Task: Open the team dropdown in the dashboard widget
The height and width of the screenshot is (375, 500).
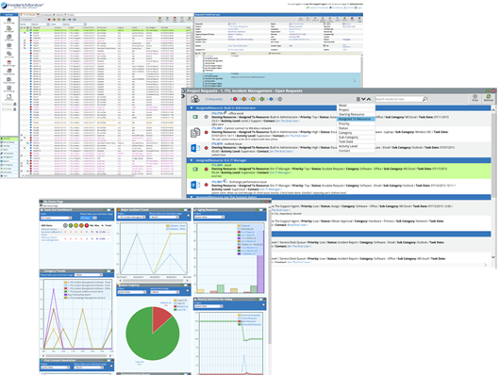Action: tap(57, 218)
